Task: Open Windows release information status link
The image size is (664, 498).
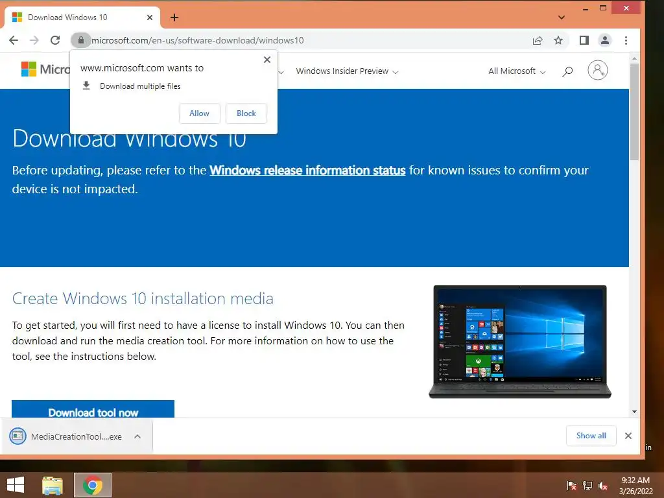Action: (307, 171)
